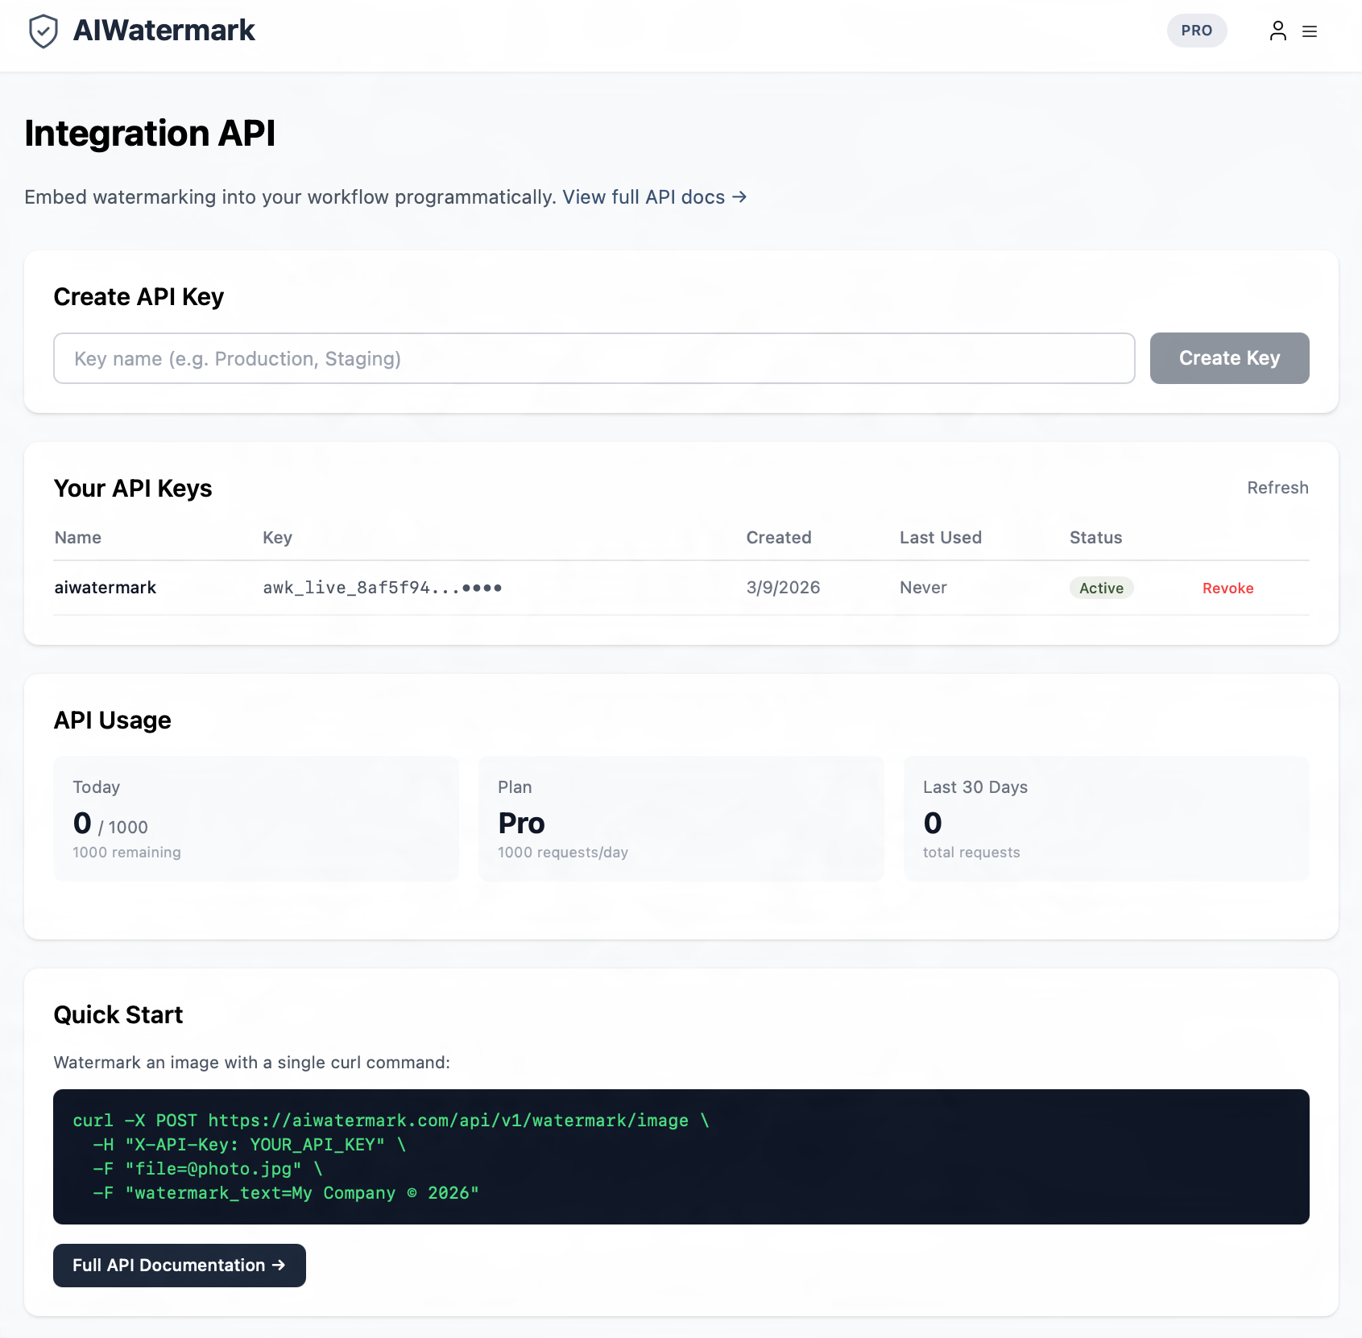Click the Create API Key heading

(x=139, y=297)
